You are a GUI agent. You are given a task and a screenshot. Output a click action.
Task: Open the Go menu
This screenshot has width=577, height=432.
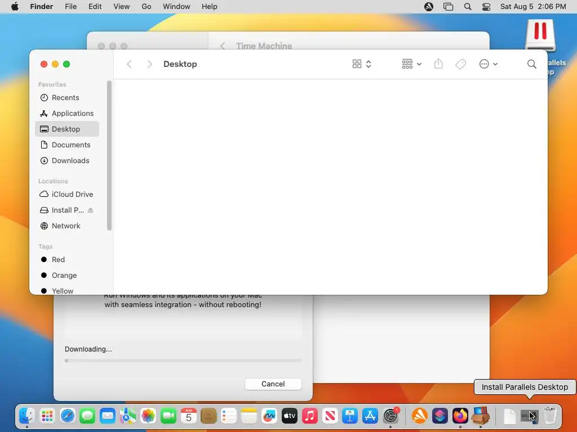click(146, 7)
